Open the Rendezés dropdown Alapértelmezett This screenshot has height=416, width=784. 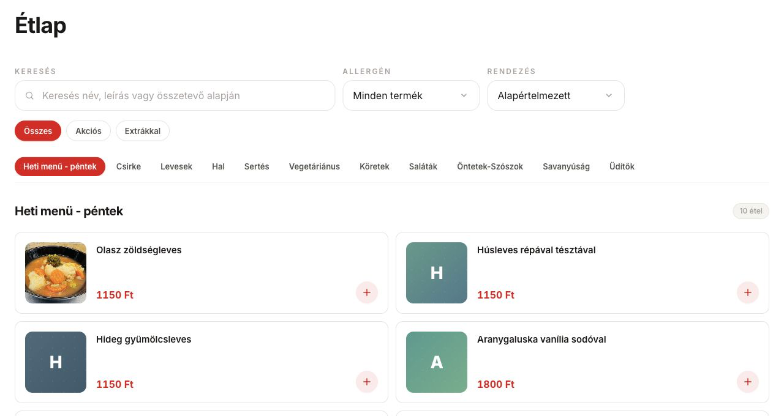coord(556,95)
